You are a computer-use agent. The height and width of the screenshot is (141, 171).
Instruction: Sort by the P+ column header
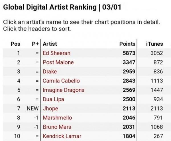35,44
